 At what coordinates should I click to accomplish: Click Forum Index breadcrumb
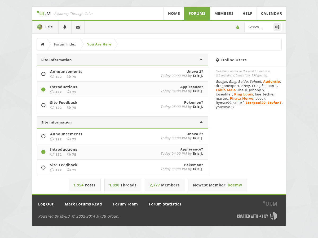65,44
